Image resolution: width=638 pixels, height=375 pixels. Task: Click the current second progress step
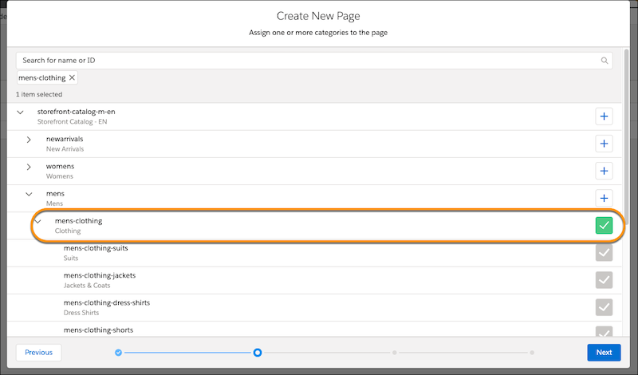click(257, 352)
